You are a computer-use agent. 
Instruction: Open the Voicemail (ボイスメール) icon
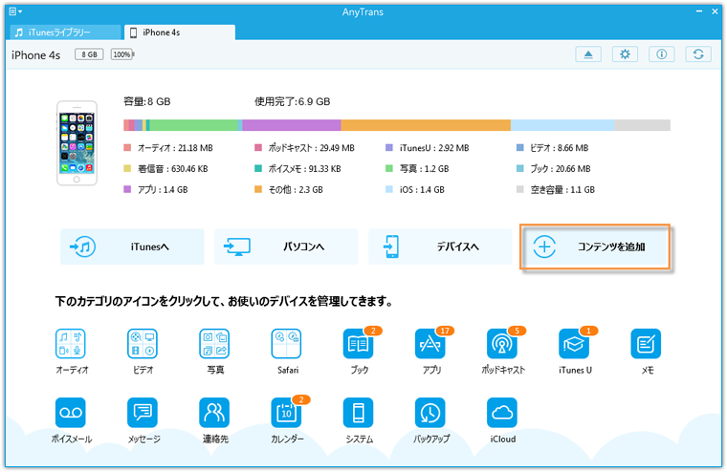[x=71, y=412]
